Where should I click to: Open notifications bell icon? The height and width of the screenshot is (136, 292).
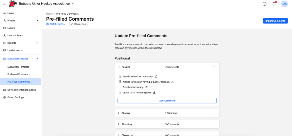coord(274,4)
